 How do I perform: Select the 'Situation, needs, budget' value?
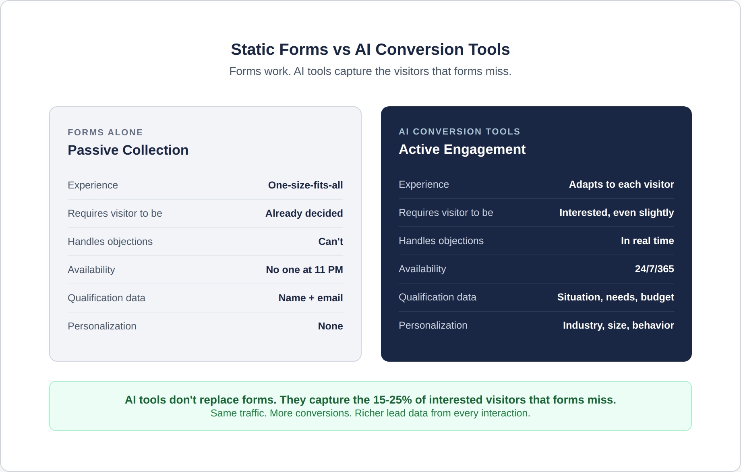615,297
